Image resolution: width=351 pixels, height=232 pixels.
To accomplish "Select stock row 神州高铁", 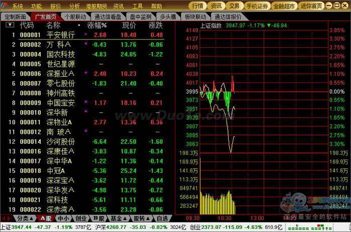I will tap(87, 93).
